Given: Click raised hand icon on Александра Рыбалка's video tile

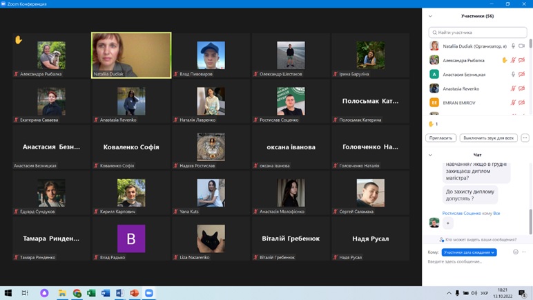Looking at the screenshot, I should click(19, 40).
